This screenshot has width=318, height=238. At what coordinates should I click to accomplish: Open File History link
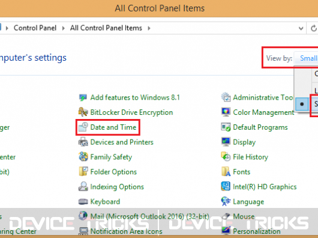click(x=251, y=157)
